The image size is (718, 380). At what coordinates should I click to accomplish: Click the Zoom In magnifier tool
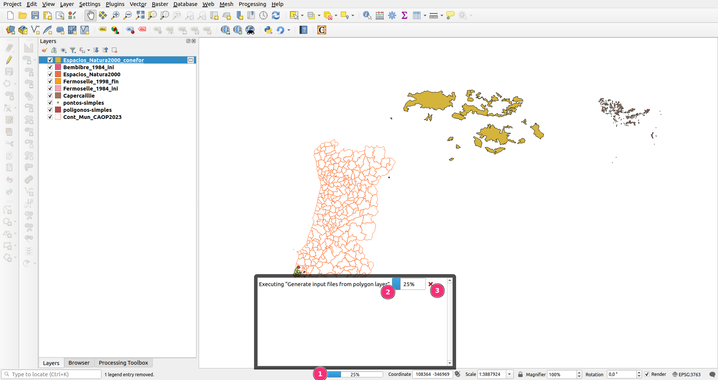(115, 15)
